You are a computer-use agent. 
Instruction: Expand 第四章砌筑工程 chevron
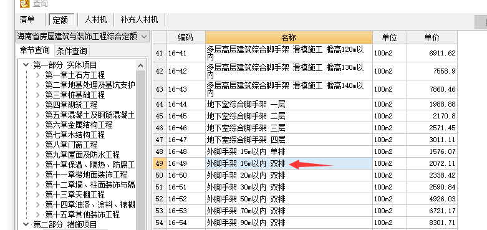pyautogui.click(x=37, y=105)
